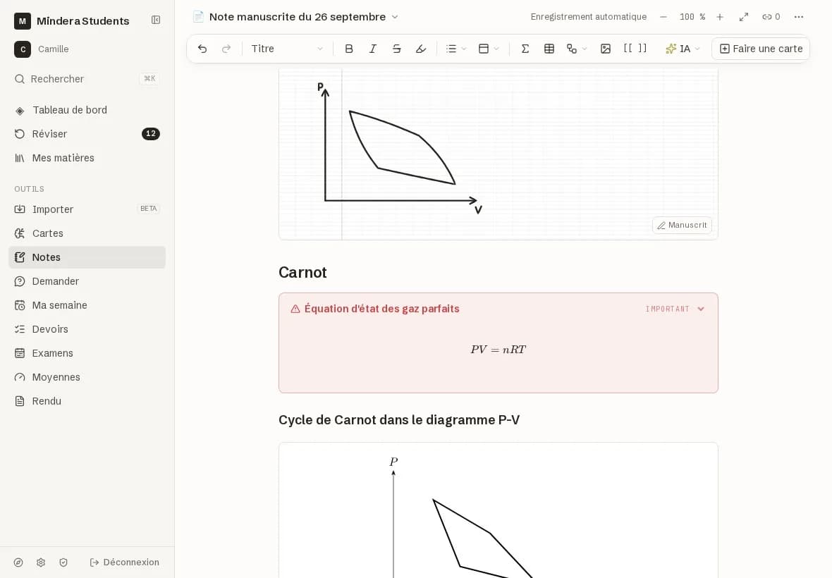Open settings gear icon

coord(41,562)
